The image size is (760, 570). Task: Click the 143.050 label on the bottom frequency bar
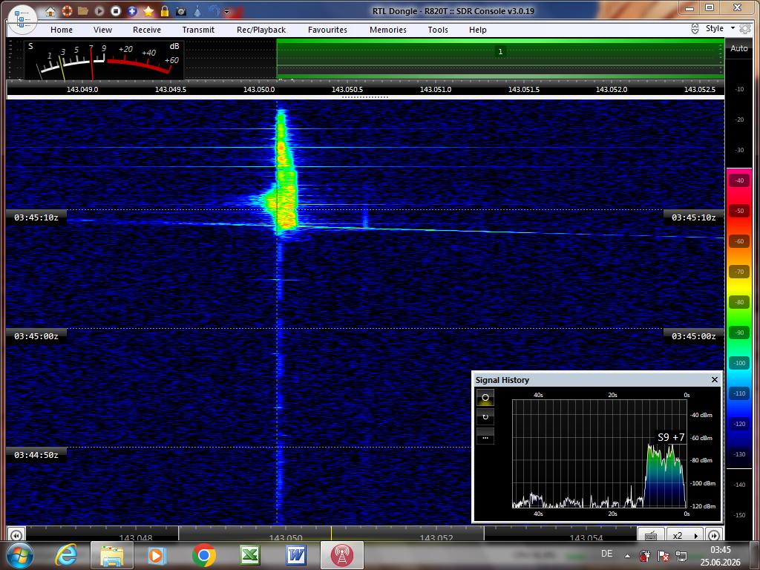[x=286, y=537]
